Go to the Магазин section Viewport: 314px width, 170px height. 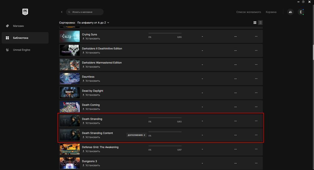click(x=18, y=26)
